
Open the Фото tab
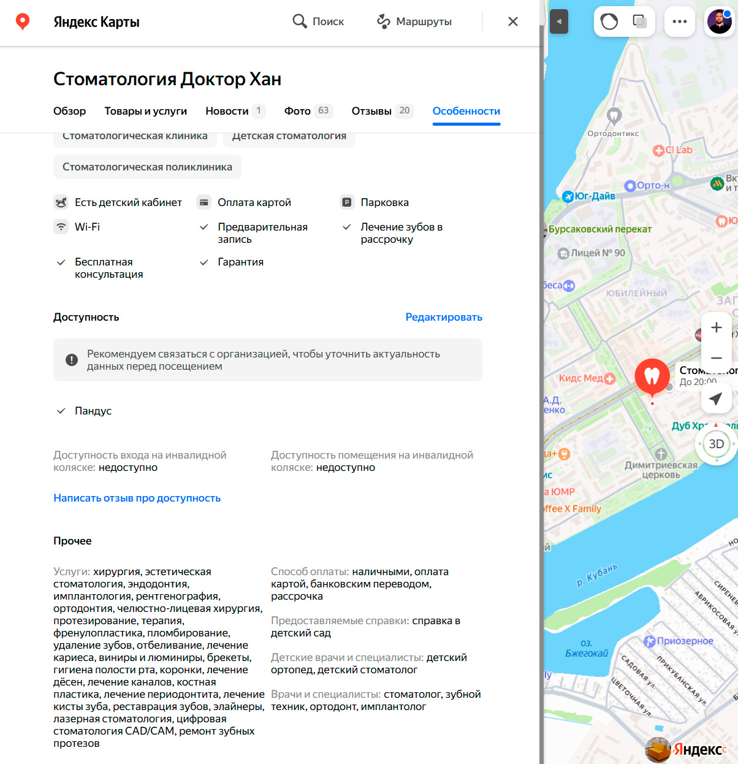click(x=308, y=111)
